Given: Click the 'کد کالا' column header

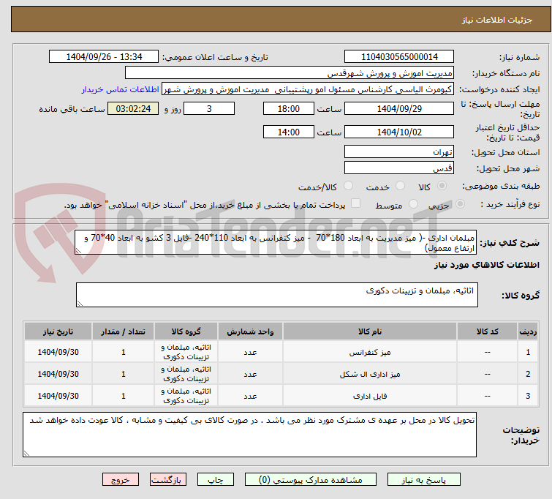Looking at the screenshot, I should click(487, 331).
